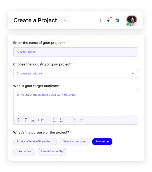Toggle italic formatting in the editor

(x=26, y=120)
